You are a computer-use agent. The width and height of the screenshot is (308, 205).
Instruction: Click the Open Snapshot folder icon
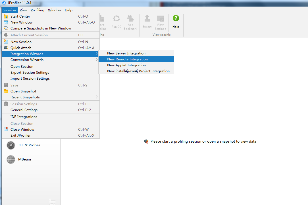(6, 91)
